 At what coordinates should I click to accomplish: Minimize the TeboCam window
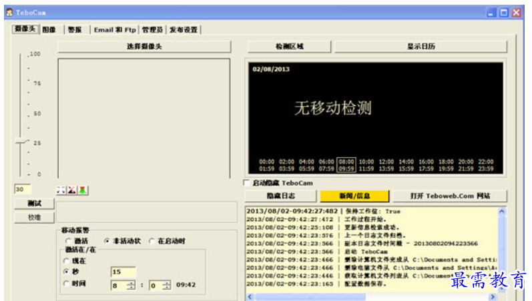491,13
